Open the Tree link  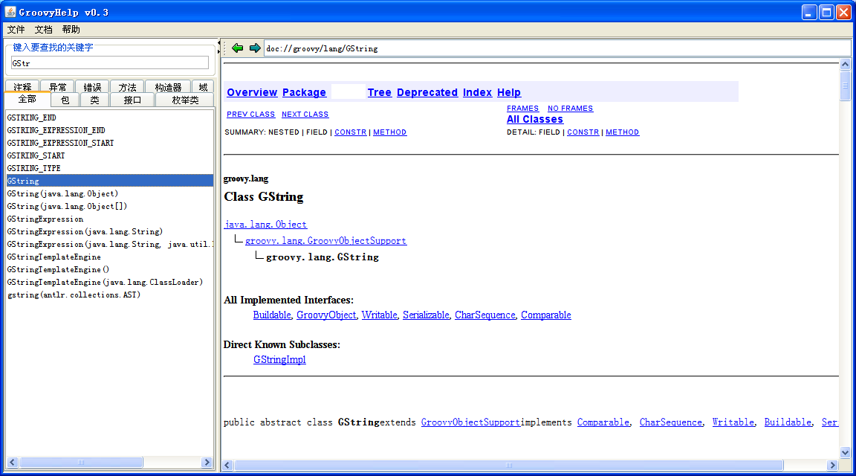click(x=380, y=92)
